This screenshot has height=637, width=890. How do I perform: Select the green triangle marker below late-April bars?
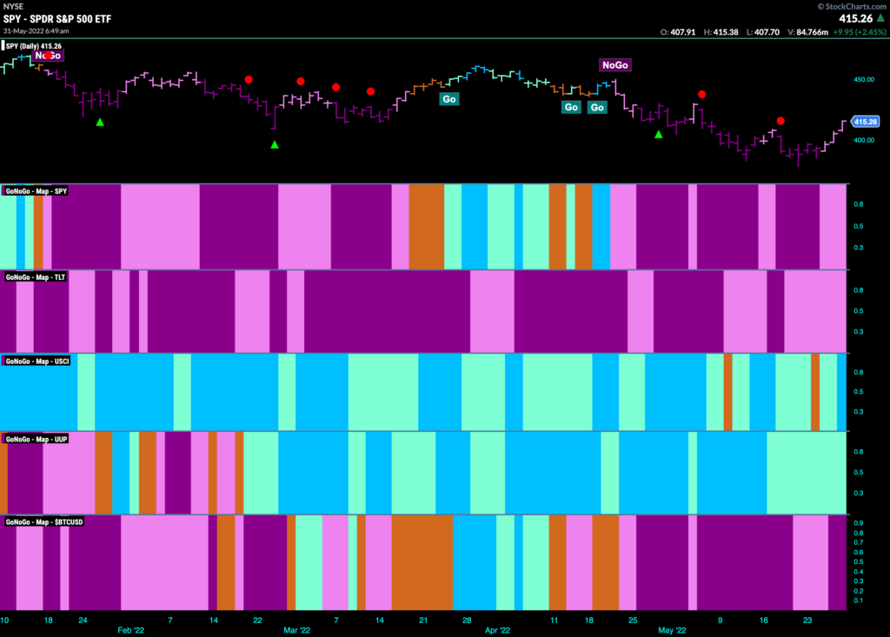[659, 135]
